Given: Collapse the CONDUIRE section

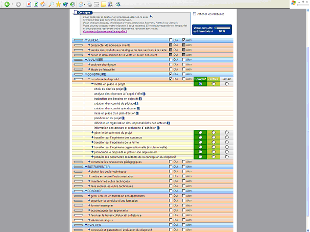Looking at the screenshot, I should click(x=86, y=191).
